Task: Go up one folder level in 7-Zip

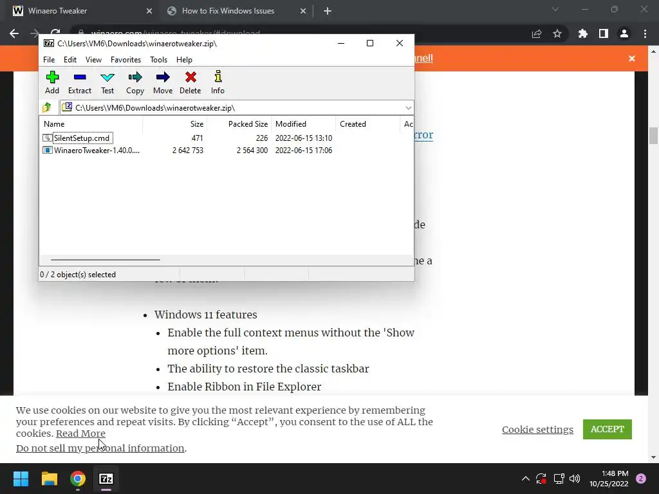Action: [x=46, y=107]
